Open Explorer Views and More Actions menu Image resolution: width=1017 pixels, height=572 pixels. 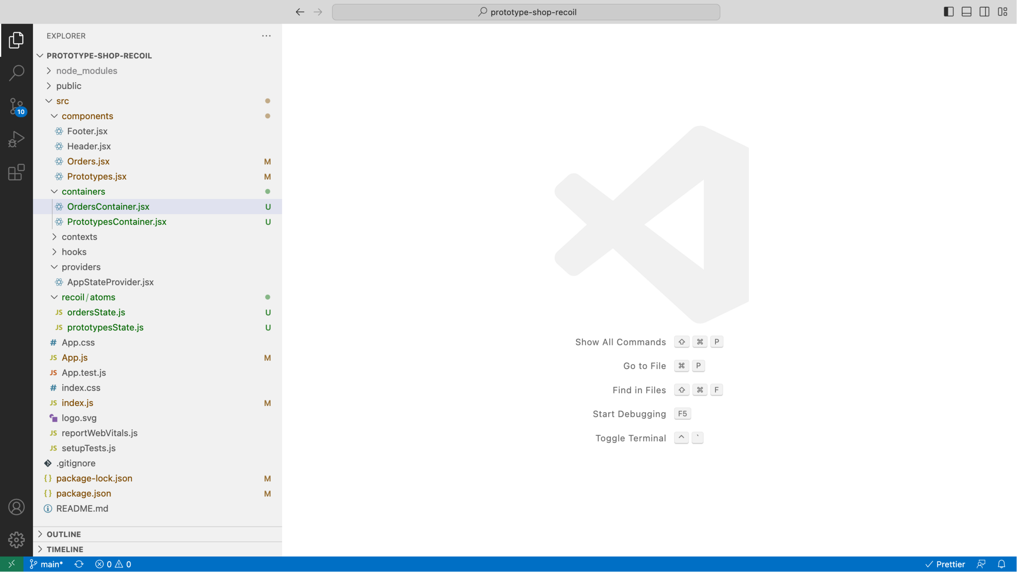tap(266, 36)
